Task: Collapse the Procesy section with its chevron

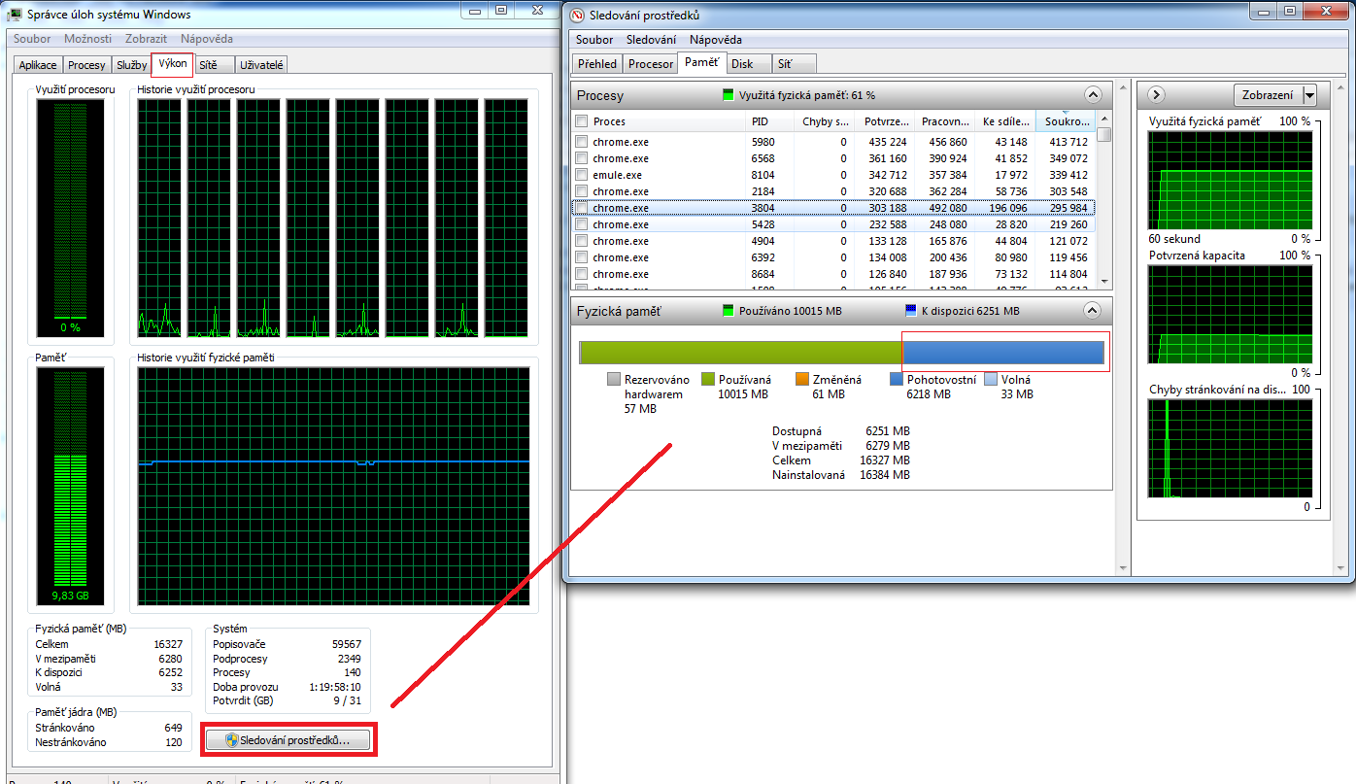Action: pyautogui.click(x=1093, y=95)
